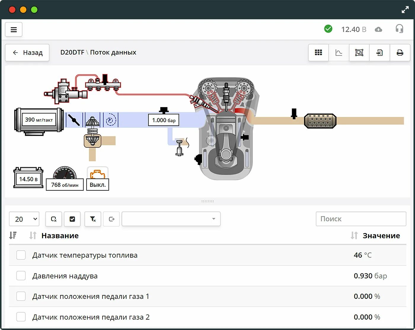The height and width of the screenshot is (330, 415).
Task: Tick checkbox for Датчик температуры топлива
Action: click(21, 255)
